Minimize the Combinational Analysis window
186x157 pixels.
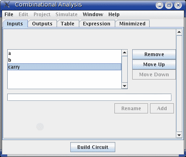tap(159, 5)
